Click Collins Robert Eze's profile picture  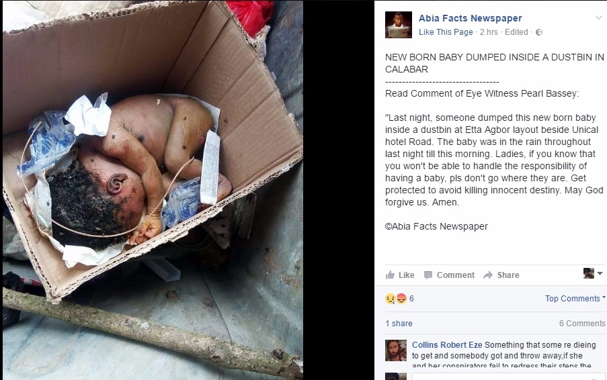[x=396, y=350]
